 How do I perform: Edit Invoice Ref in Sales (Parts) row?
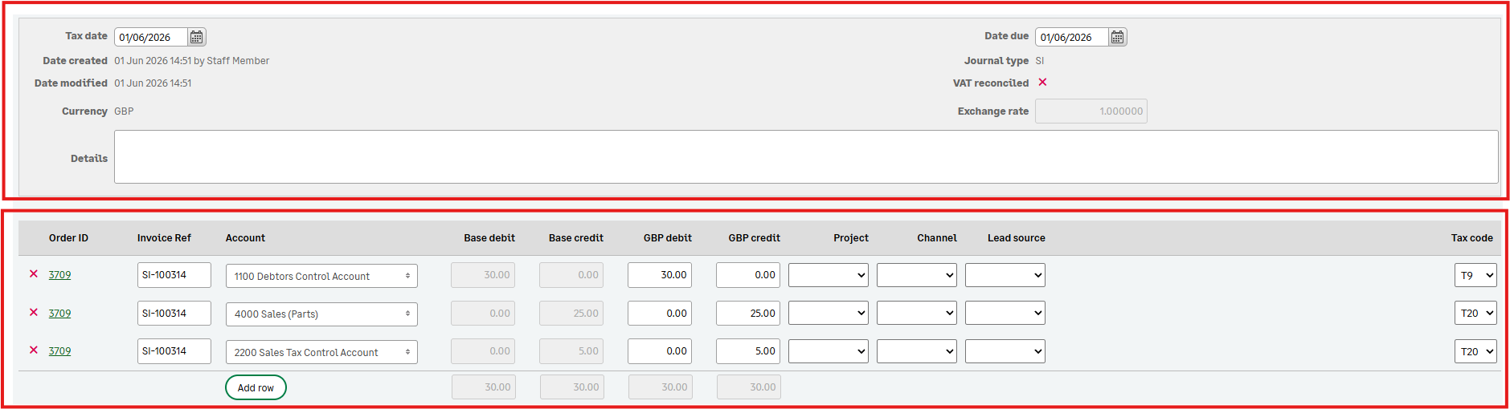point(174,314)
